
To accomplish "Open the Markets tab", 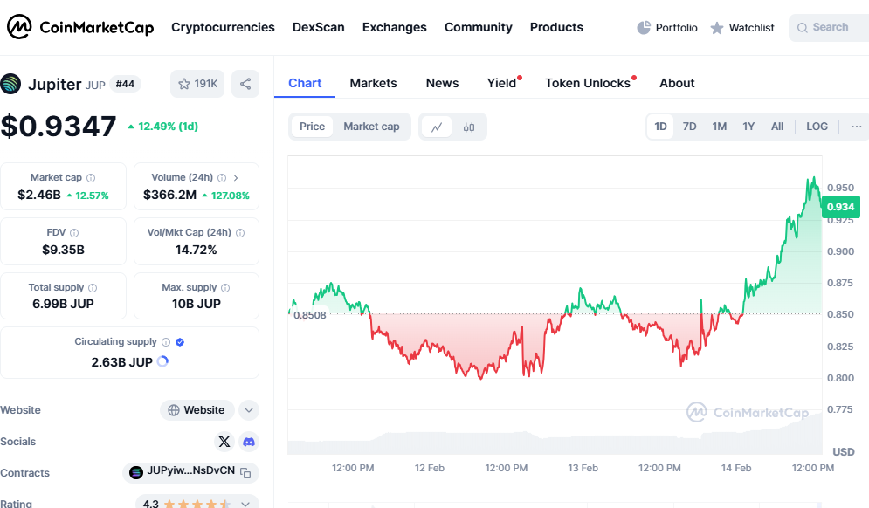I will pyautogui.click(x=373, y=83).
